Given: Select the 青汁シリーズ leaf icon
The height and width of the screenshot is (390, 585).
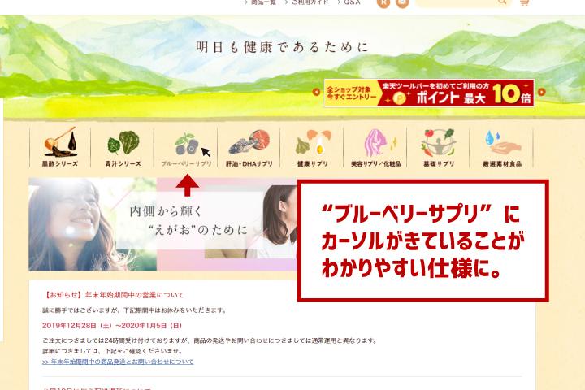Looking at the screenshot, I should tap(124, 144).
